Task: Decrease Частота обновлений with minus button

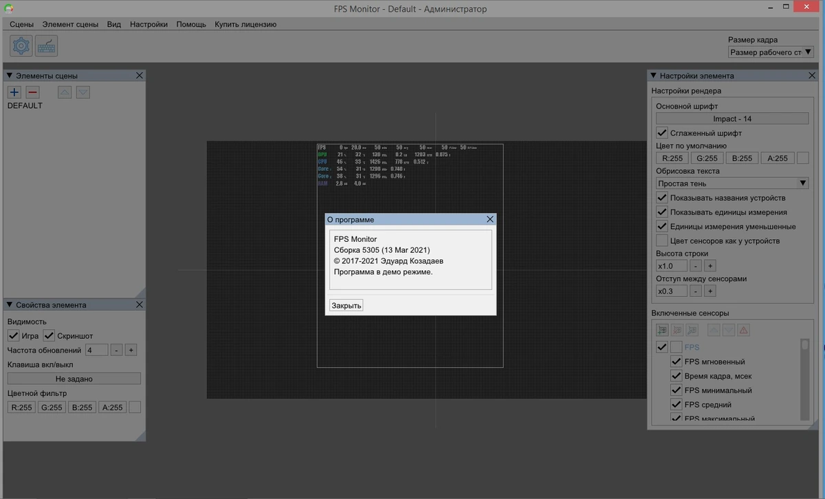Action: click(117, 350)
